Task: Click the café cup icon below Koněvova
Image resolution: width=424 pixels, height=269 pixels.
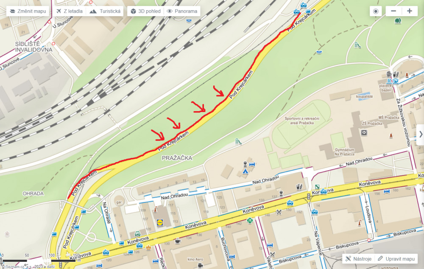Action: click(177, 241)
